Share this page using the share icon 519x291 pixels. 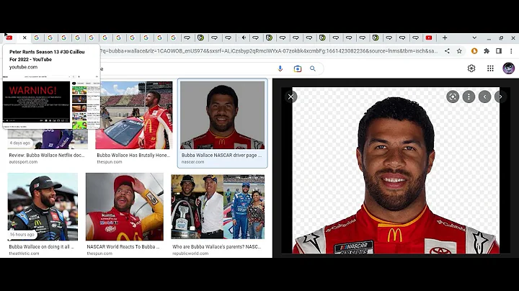[x=447, y=51]
